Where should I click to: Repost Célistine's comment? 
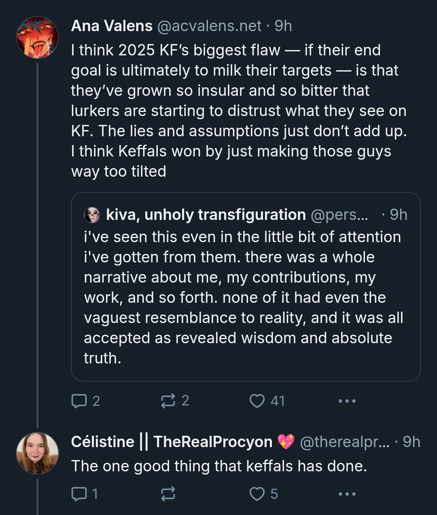168,494
